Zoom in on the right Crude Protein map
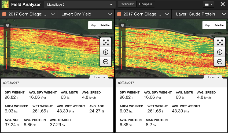228x133 pixels. (x=220, y=52)
